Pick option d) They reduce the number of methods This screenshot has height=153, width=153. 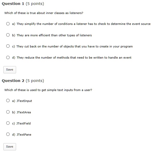click(x=8, y=57)
